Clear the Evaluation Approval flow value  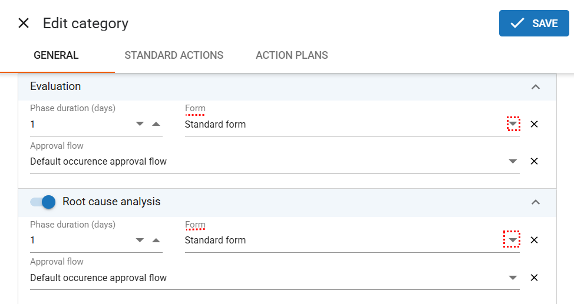[x=534, y=161]
